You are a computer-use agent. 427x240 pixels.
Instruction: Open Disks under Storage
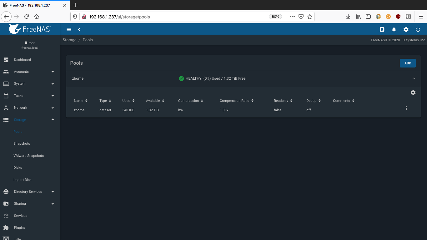(18, 167)
